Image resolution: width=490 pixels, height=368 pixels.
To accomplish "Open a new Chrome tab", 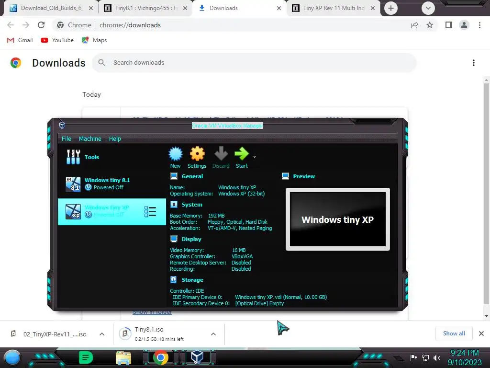I will (391, 8).
